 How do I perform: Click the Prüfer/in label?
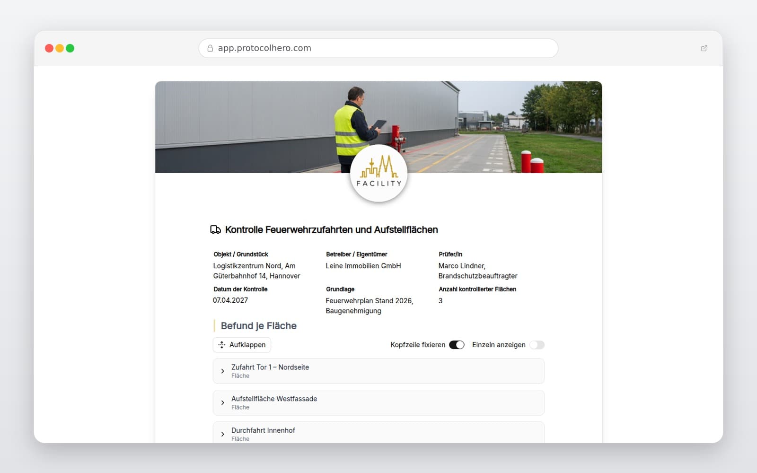click(450, 254)
